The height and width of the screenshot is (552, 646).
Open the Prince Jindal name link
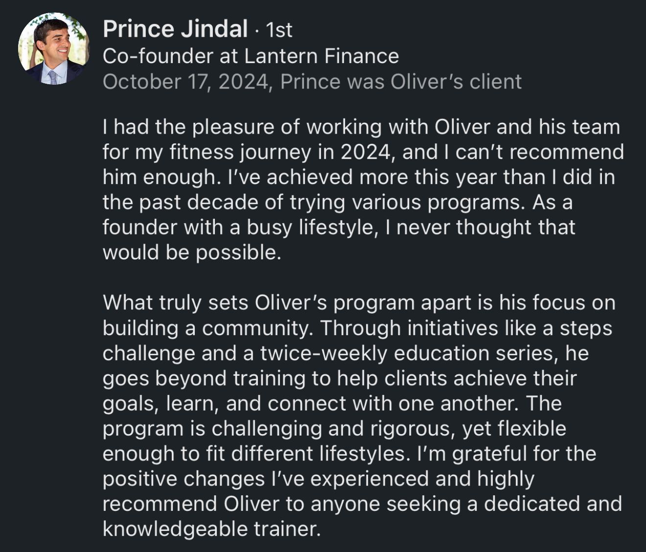coord(175,29)
